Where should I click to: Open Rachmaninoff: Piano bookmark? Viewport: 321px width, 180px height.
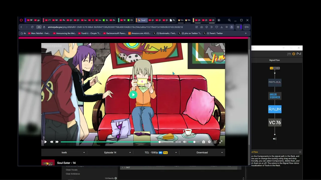[x=114, y=33]
